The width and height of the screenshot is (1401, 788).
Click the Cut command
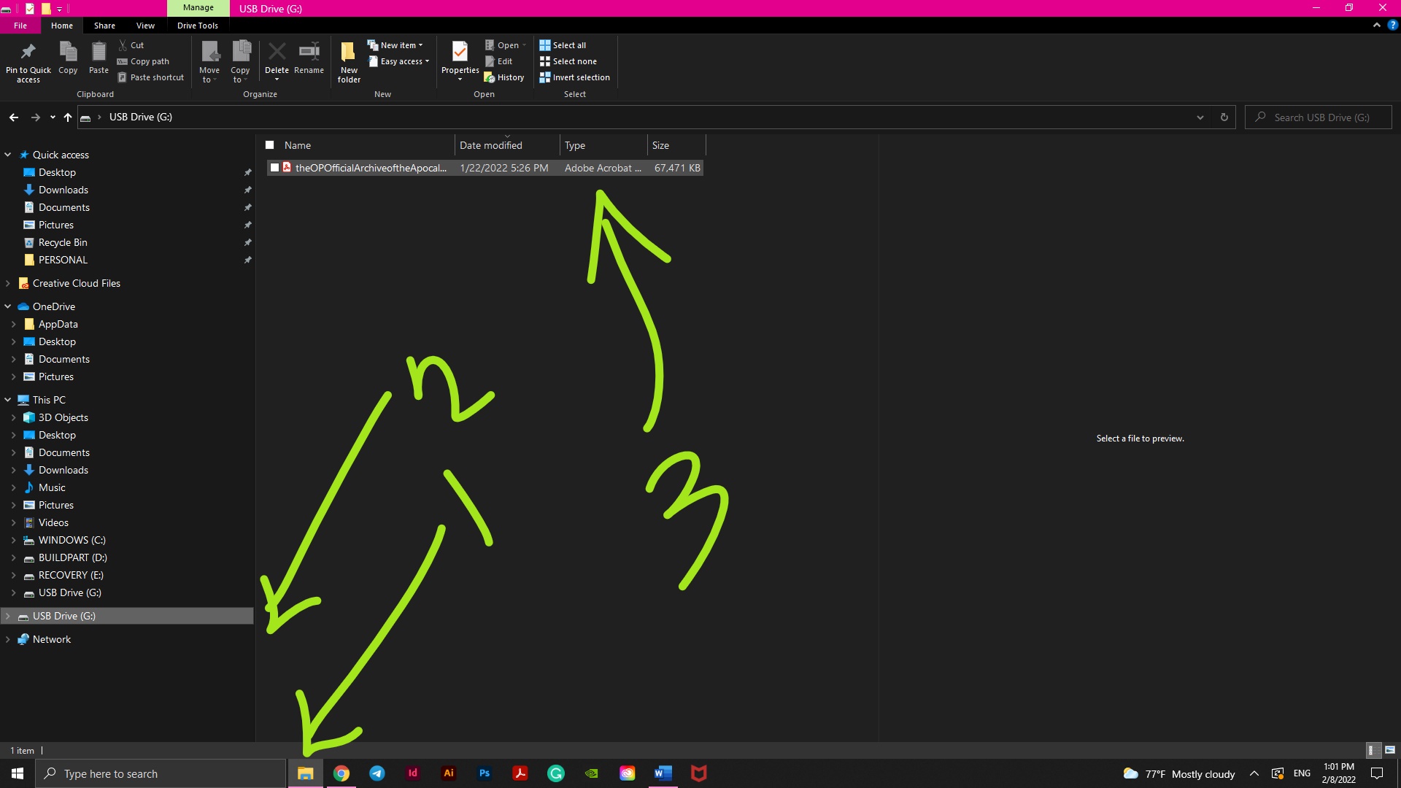[x=131, y=45]
